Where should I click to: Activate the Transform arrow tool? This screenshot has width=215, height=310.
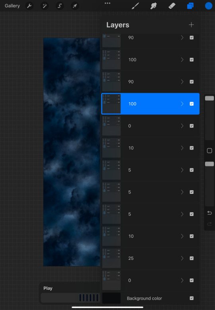75,6
